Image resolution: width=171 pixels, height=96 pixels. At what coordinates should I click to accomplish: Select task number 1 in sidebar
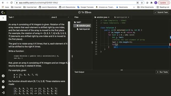(3, 18)
